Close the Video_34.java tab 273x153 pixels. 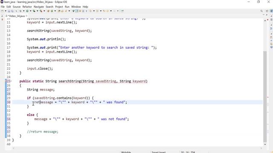[x=26, y=16]
